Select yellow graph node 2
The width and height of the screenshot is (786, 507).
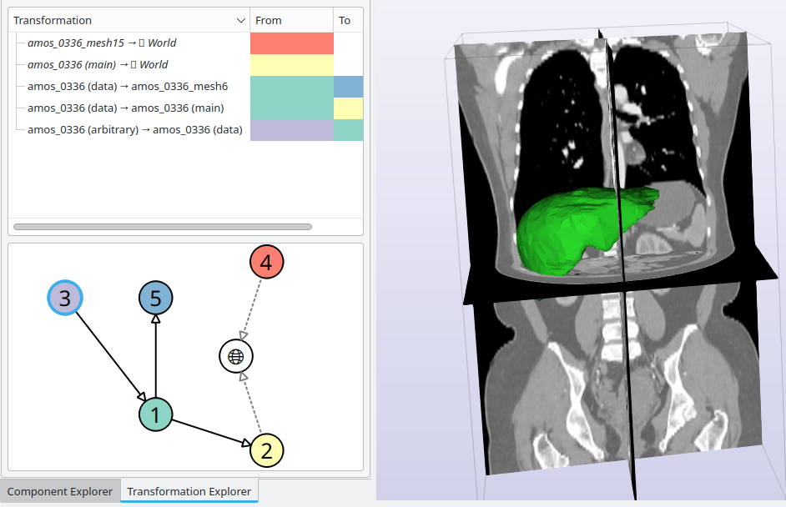267,450
